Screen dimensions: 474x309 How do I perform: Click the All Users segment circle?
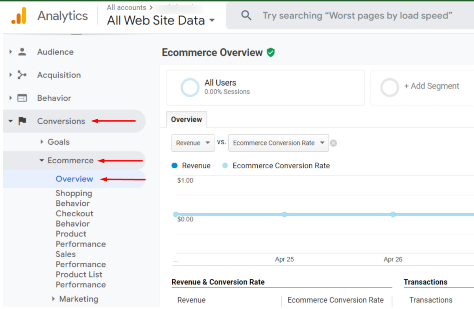point(190,87)
